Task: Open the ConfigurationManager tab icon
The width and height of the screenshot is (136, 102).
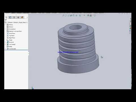Action: pos(14,17)
